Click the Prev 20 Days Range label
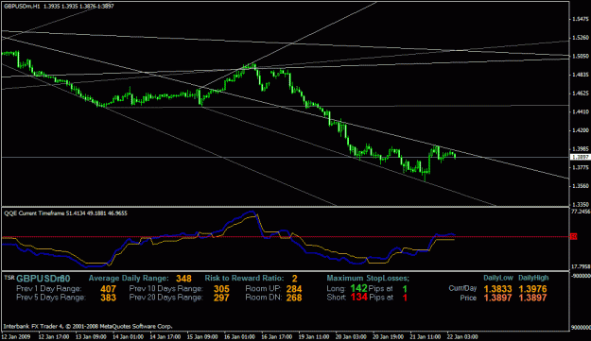591x341 pixels. click(166, 298)
